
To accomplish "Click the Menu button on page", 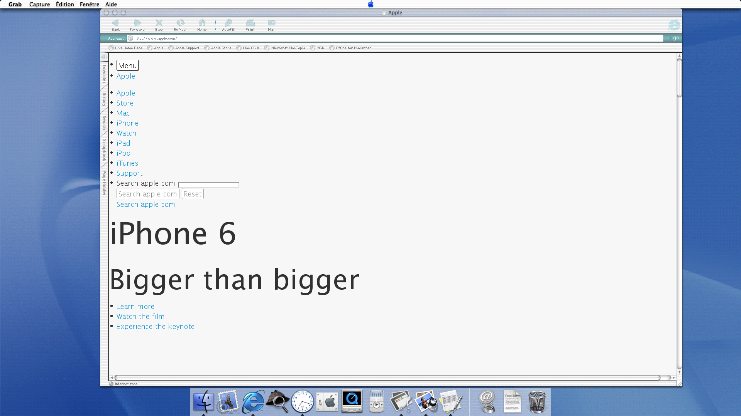I will coord(127,65).
